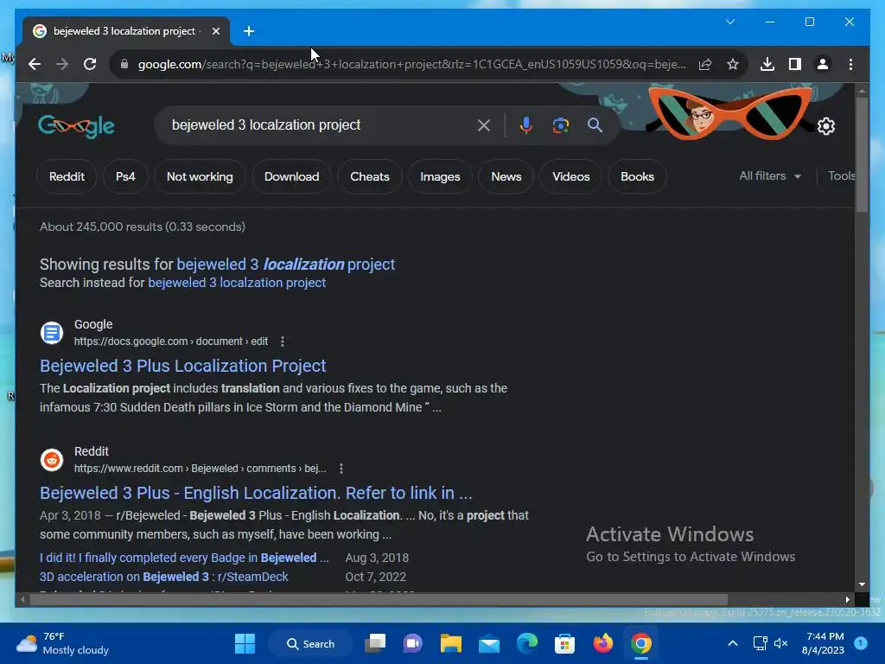885x664 pixels.
Task: Select the Ps4 filter chip
Action: point(125,176)
